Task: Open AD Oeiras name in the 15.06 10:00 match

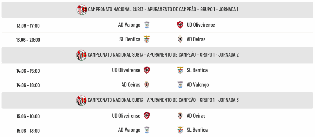Action: 196,116
